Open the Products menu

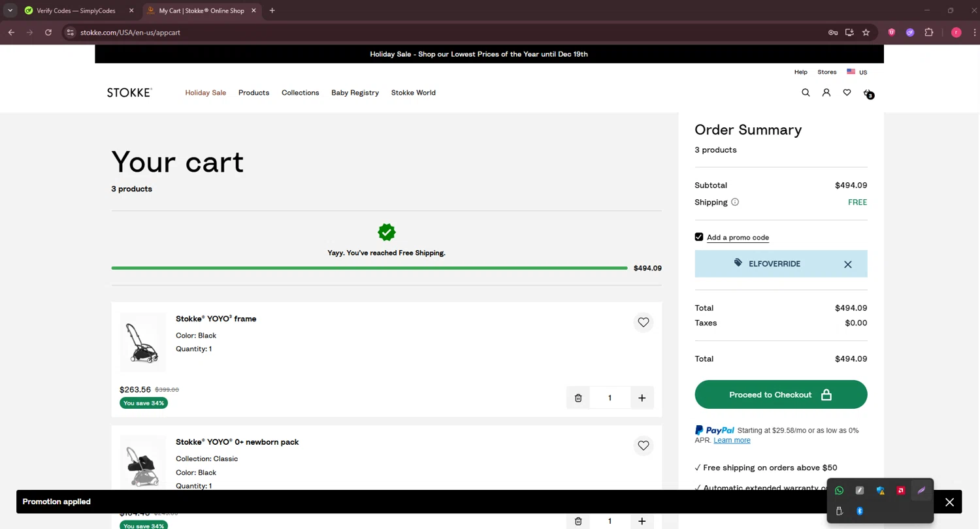(x=253, y=93)
